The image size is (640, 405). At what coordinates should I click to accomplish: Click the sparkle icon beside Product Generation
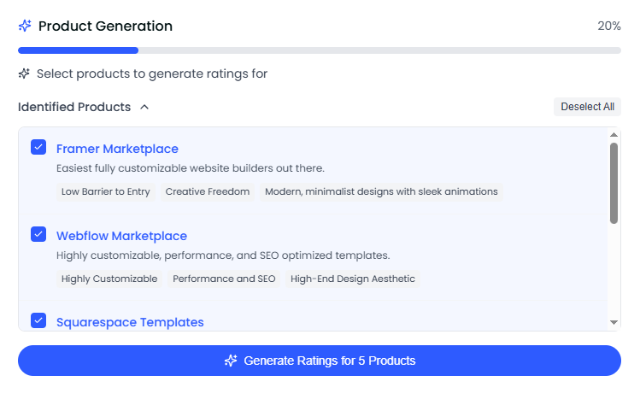coord(25,26)
